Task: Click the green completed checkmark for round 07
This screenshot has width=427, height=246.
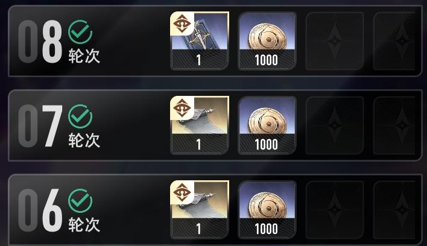Action: pyautogui.click(x=80, y=116)
